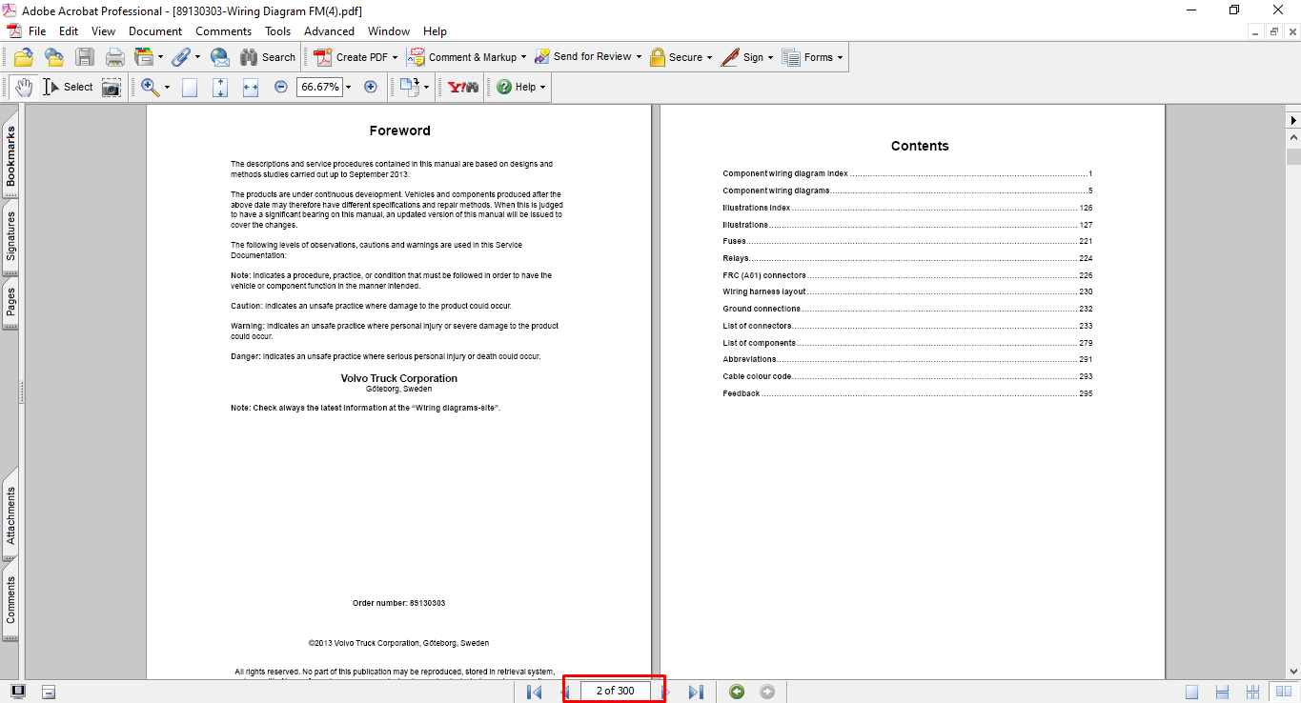
Task: Click the Print icon in the toolbar
Action: tap(115, 57)
